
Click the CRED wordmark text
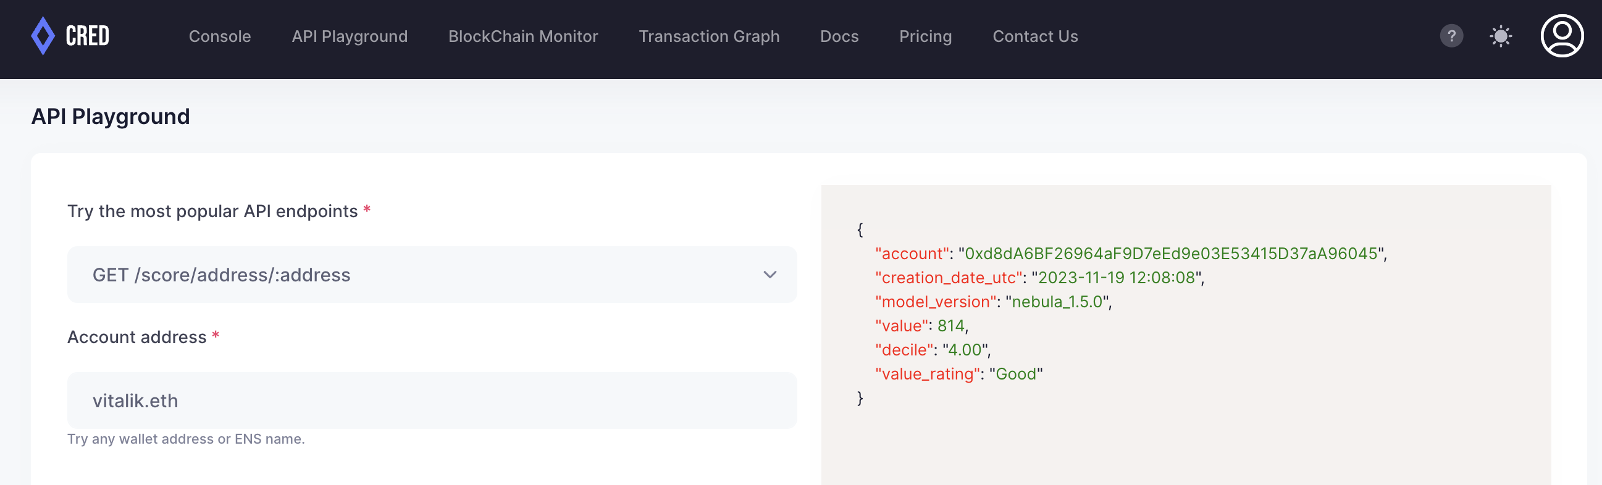pos(88,36)
